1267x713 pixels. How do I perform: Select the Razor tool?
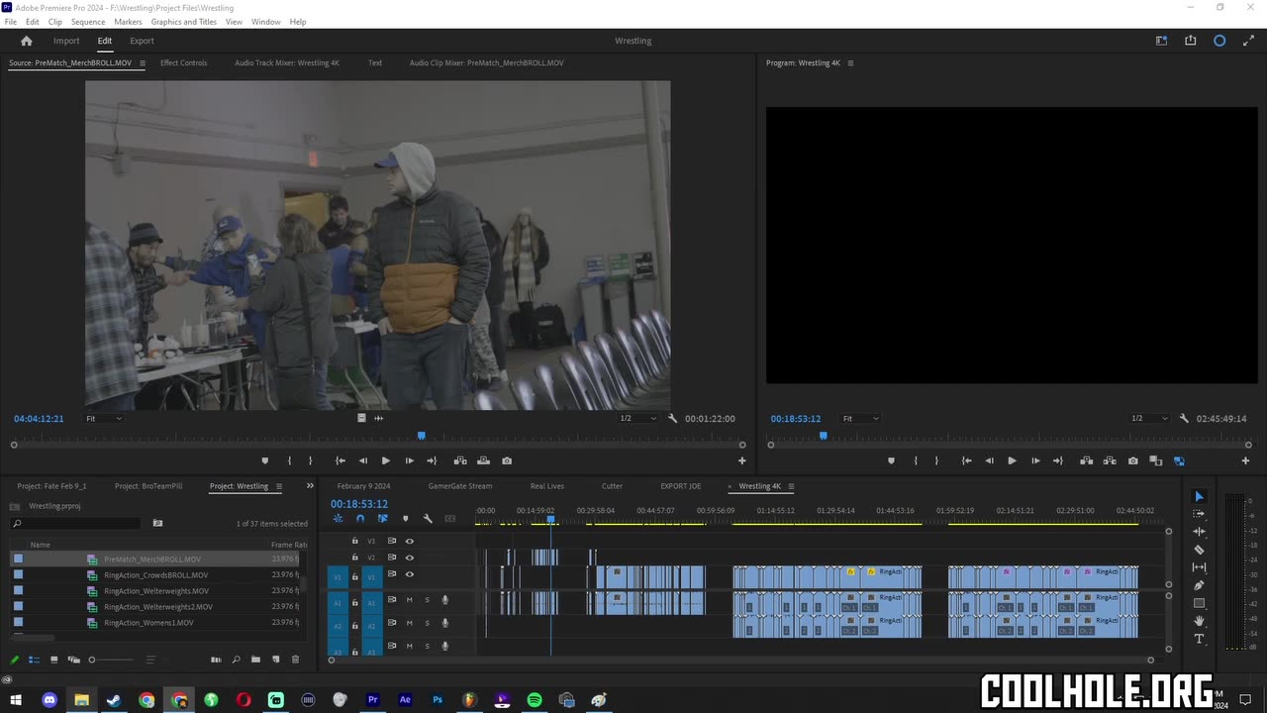[1199, 550]
